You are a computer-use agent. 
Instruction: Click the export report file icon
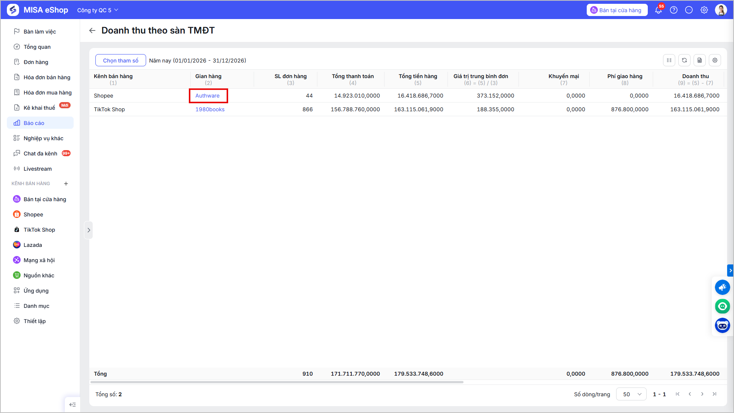700,60
